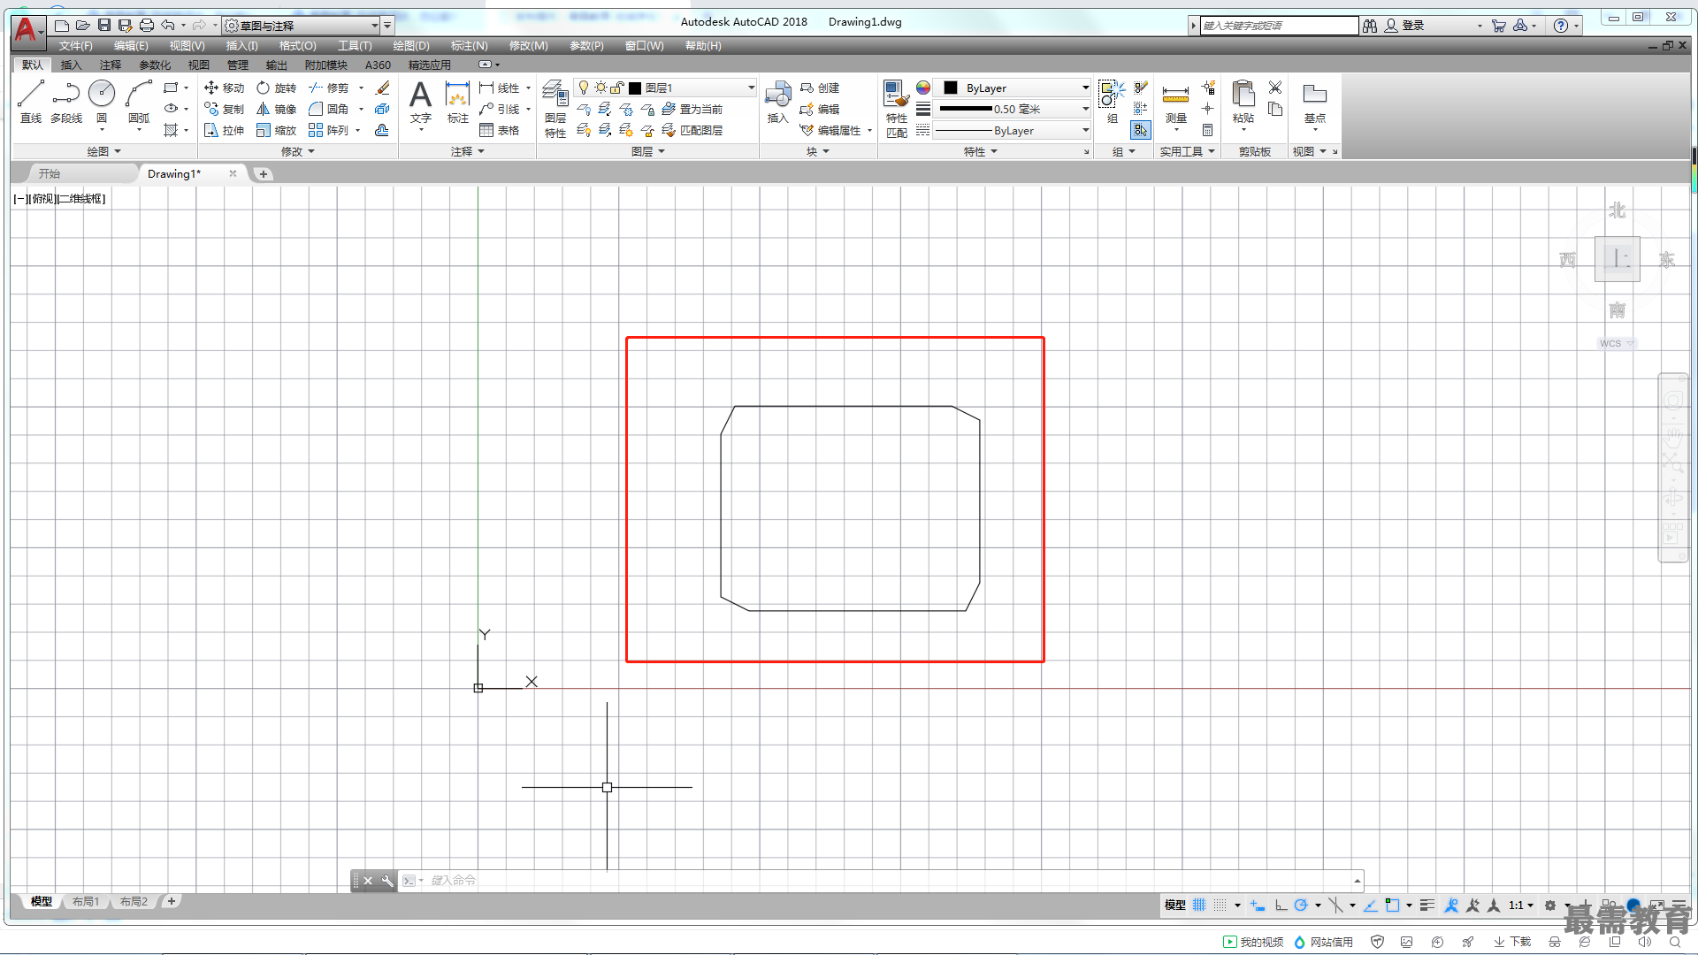Click 创建 (Create block) button
The image size is (1698, 955).
tap(820, 88)
